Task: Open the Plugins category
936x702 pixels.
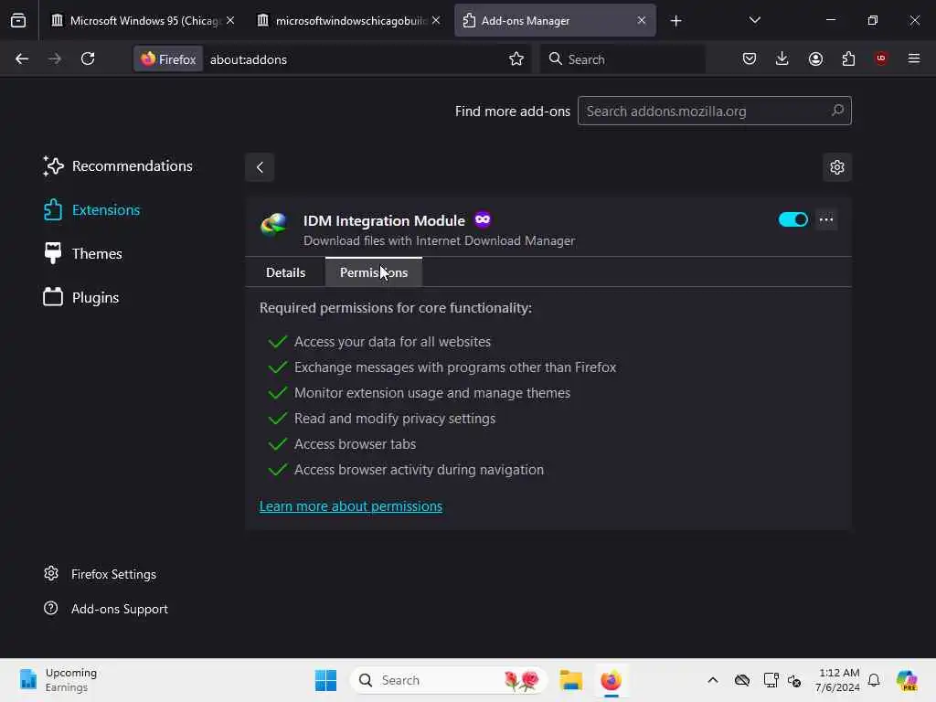Action: click(81, 297)
